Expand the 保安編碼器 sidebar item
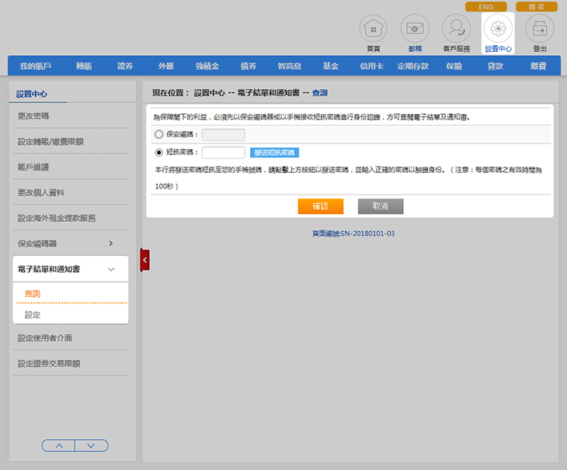The width and height of the screenshot is (567, 470). (110, 244)
